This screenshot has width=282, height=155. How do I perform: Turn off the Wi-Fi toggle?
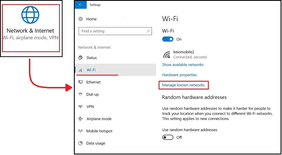click(168, 39)
